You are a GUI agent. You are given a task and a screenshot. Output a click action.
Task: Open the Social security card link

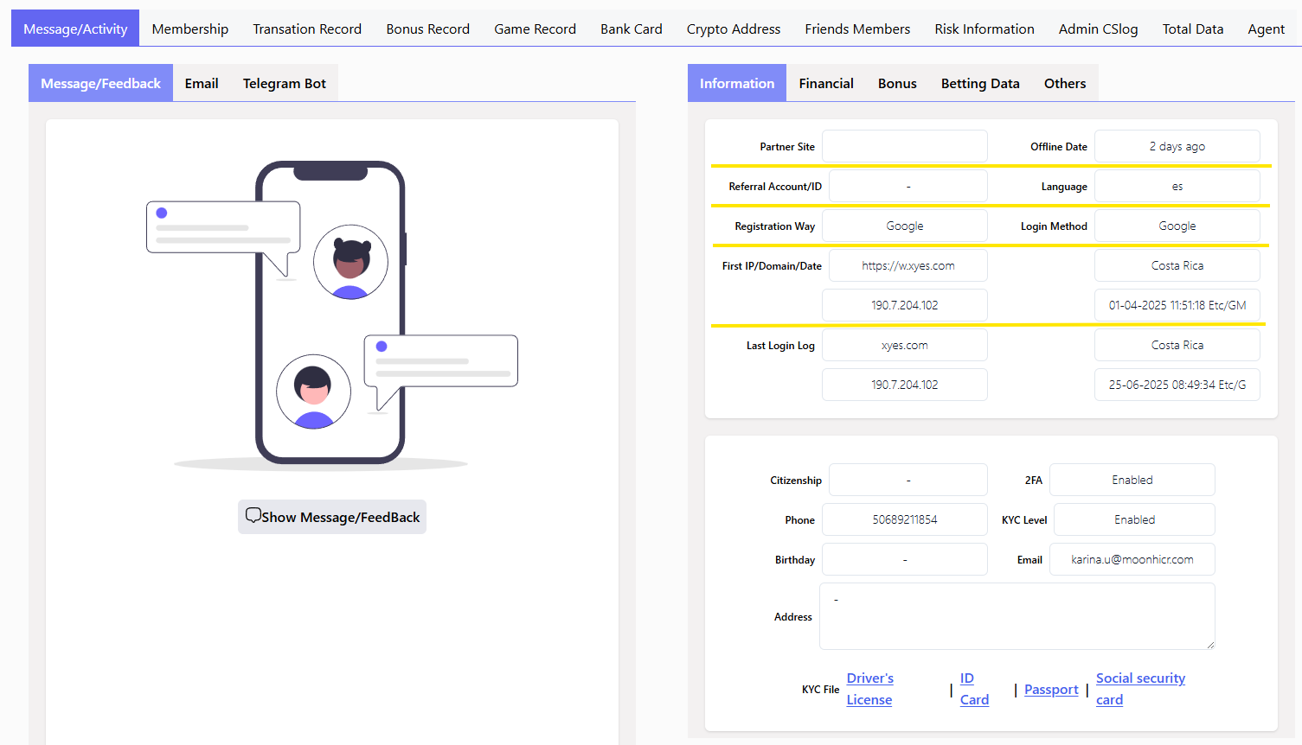(1139, 689)
